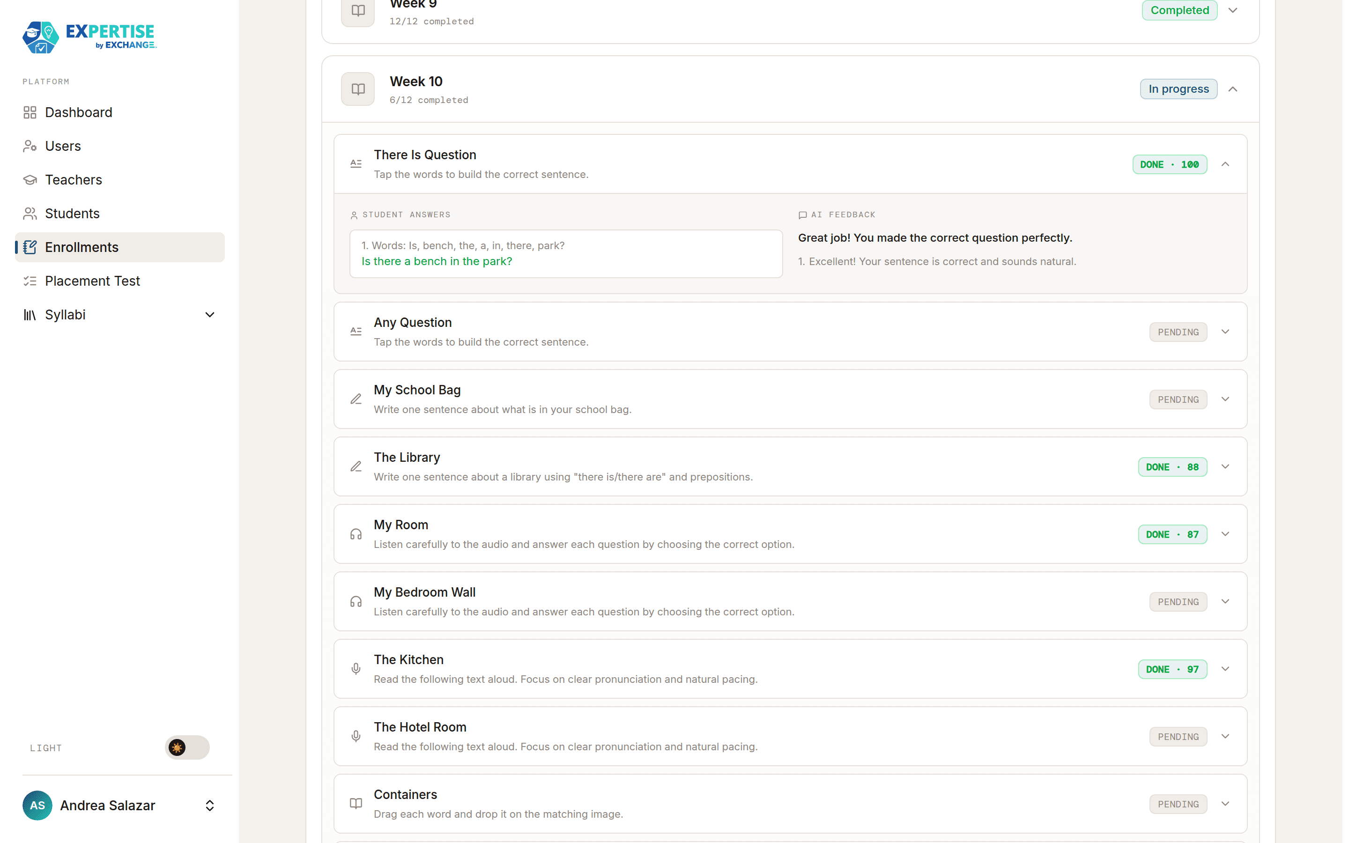Expand the Week 9 section
Viewport: 1349px width, 843px height.
click(1232, 10)
